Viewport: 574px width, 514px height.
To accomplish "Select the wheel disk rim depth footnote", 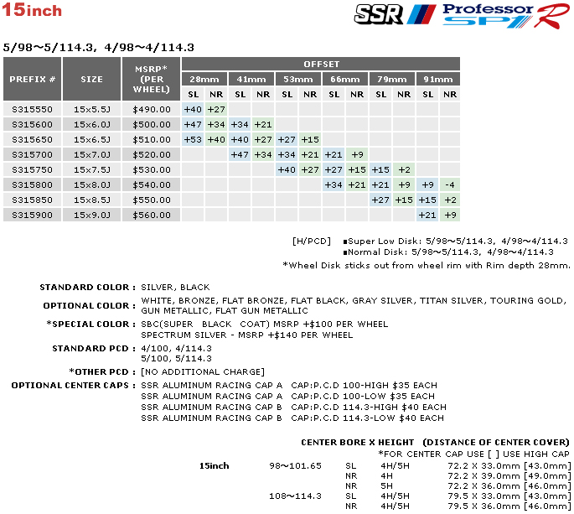I will pos(427,265).
